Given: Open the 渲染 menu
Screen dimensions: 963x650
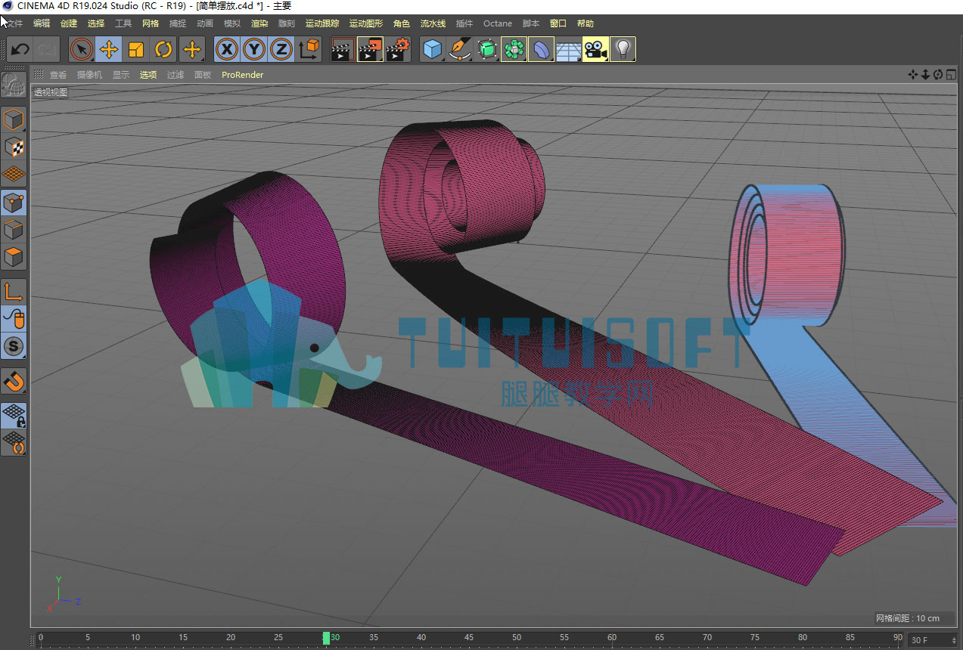Looking at the screenshot, I should coord(259,23).
